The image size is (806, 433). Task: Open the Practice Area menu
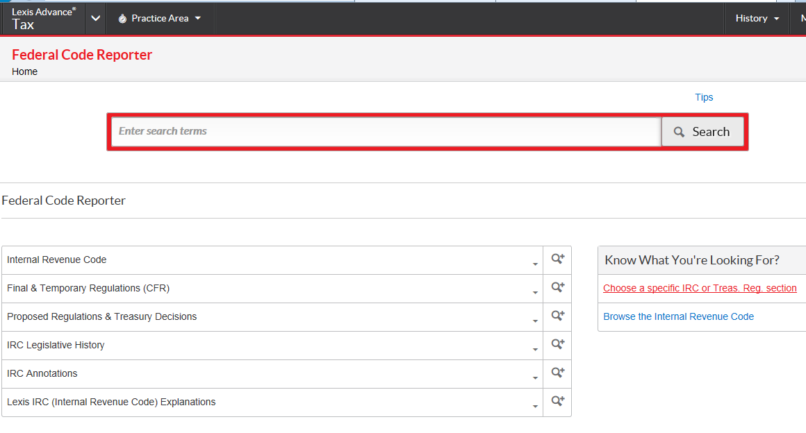160,19
